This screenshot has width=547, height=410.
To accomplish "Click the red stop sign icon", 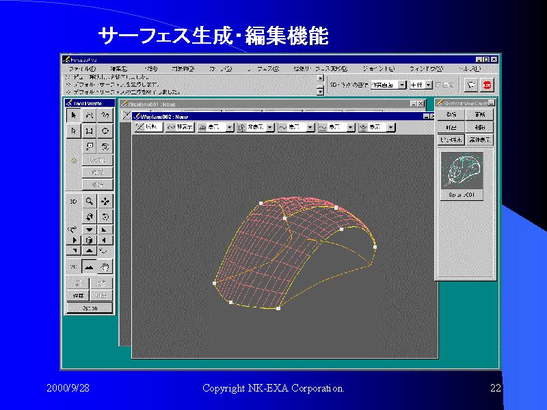I will pos(488,85).
